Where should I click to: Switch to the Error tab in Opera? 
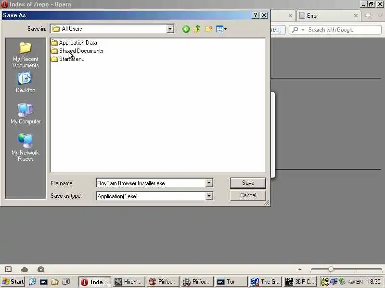pyautogui.click(x=326, y=16)
